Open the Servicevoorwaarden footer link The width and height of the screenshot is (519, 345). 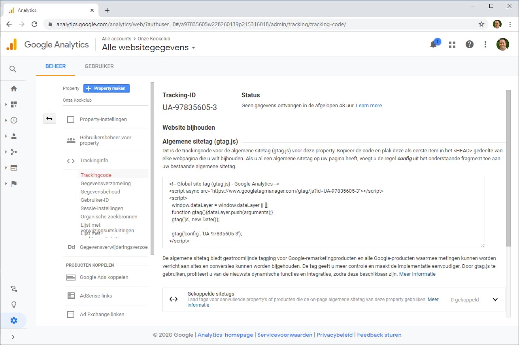[285, 335]
